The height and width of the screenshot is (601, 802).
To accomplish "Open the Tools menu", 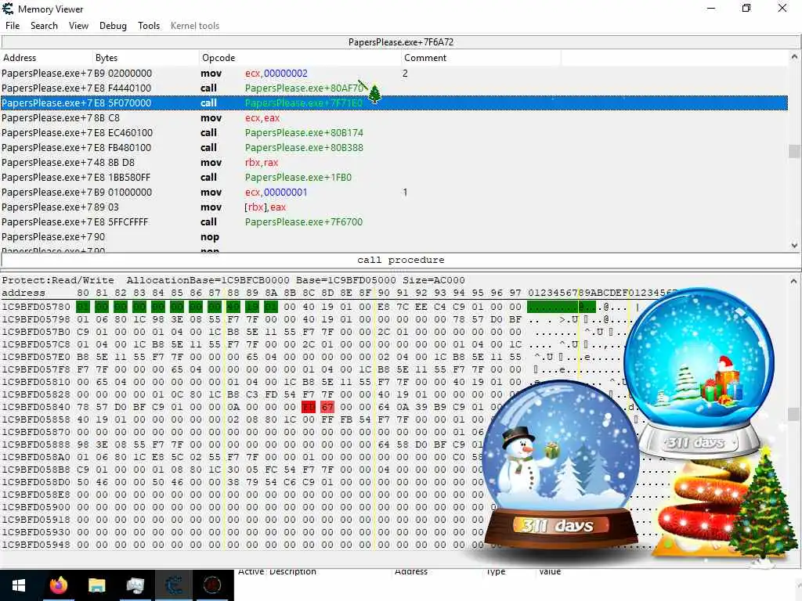I will (x=149, y=26).
